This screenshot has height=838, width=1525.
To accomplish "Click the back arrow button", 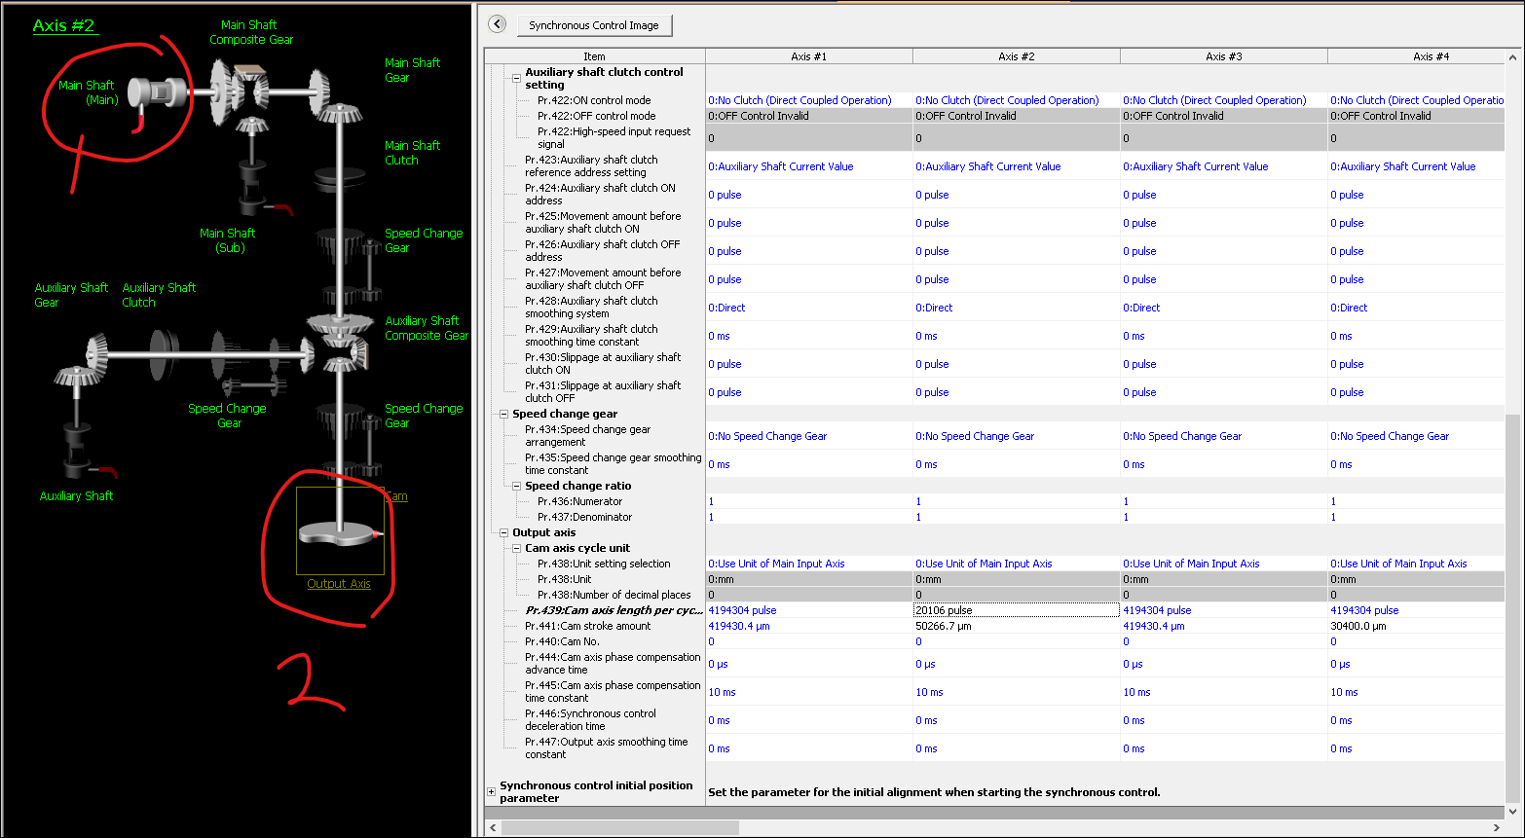I will click(498, 24).
